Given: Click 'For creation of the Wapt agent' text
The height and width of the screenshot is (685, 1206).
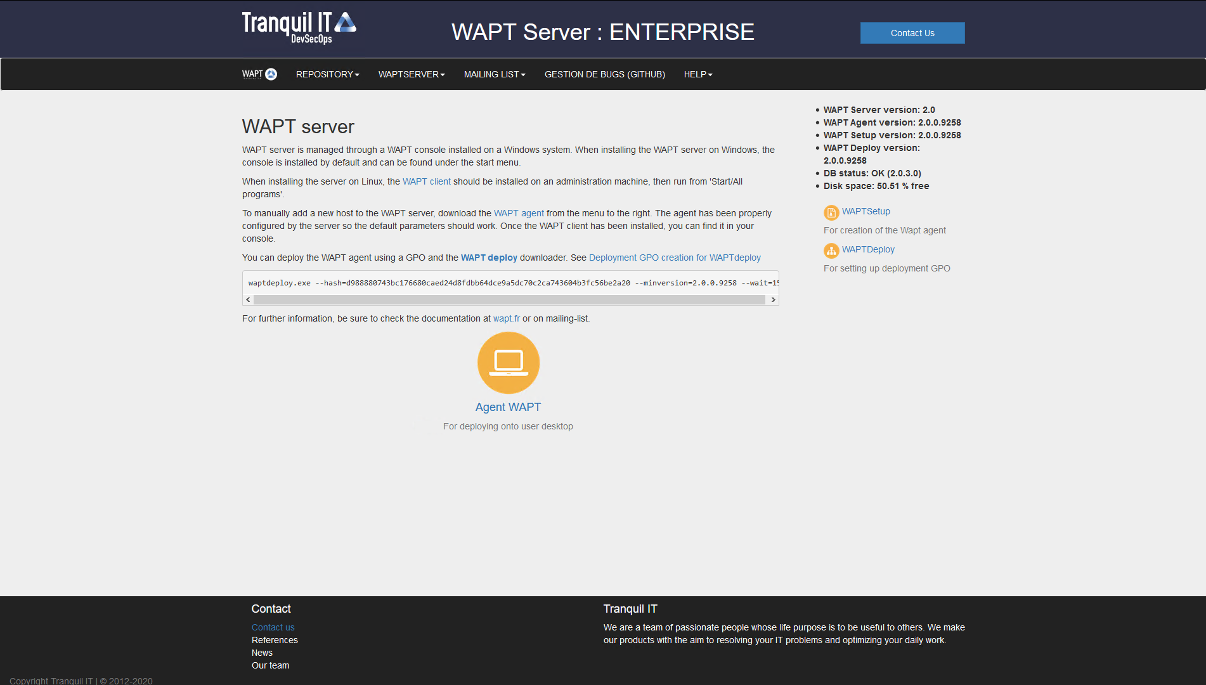Looking at the screenshot, I should [x=885, y=230].
